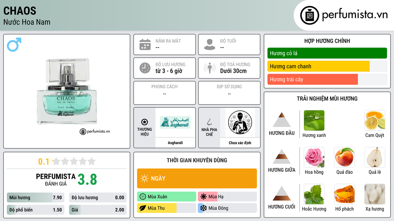Click the sun icon in Ngày bar

coord(144,178)
